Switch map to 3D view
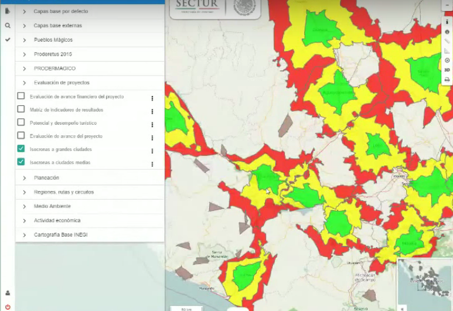 [x=447, y=70]
